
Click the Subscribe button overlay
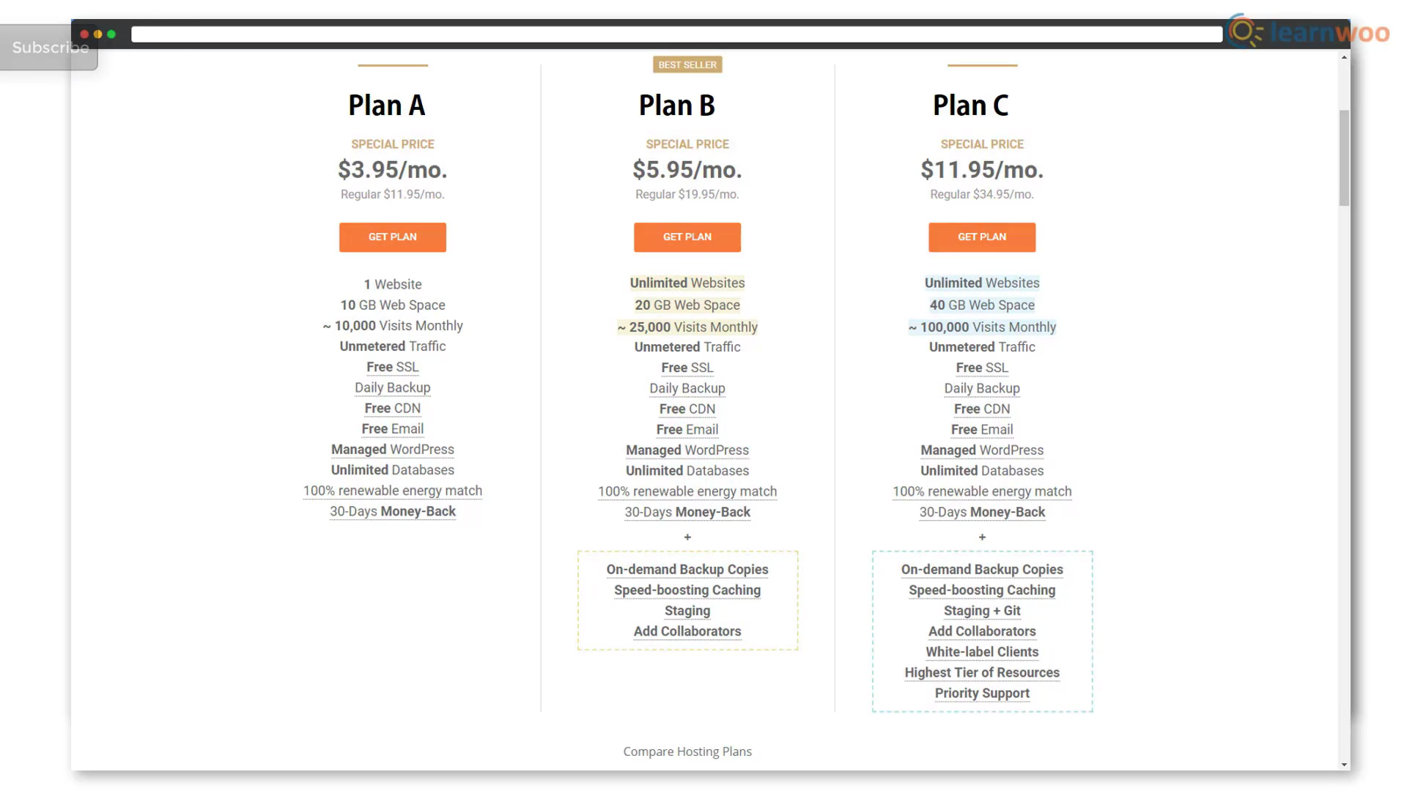pyautogui.click(x=49, y=48)
